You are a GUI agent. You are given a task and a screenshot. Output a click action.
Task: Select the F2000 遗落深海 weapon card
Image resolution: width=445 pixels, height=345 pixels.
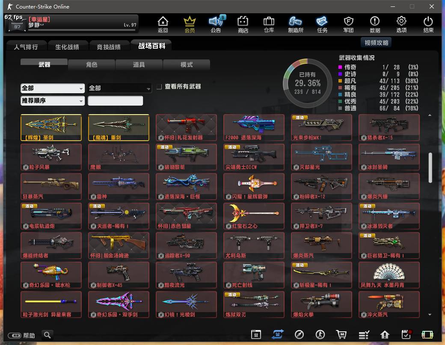pyautogui.click(x=254, y=127)
